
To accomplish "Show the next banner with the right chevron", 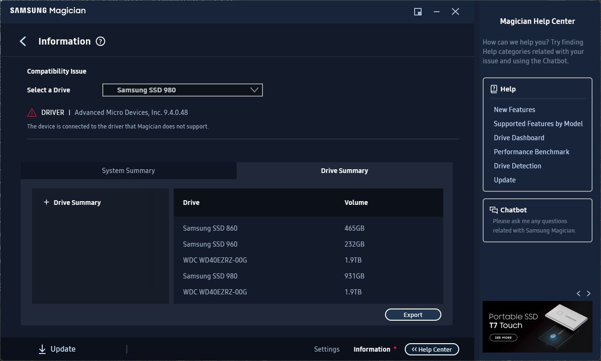I will click(x=589, y=293).
